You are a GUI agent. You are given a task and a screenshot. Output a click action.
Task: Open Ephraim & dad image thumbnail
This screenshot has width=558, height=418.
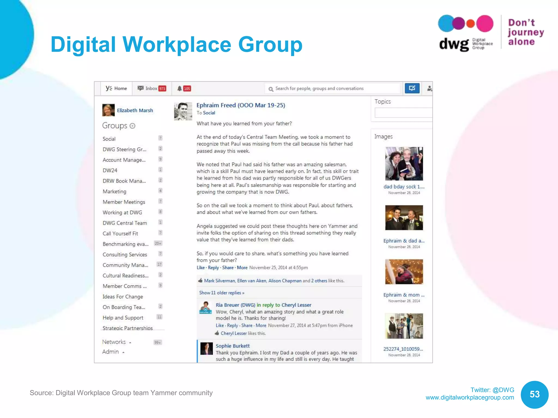(x=404, y=218)
